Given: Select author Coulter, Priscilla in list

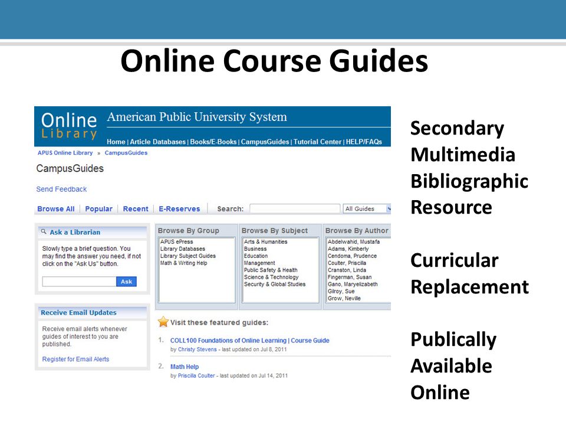Looking at the screenshot, I should 347,263.
